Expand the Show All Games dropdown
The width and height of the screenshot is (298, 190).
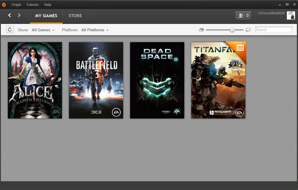pos(43,30)
